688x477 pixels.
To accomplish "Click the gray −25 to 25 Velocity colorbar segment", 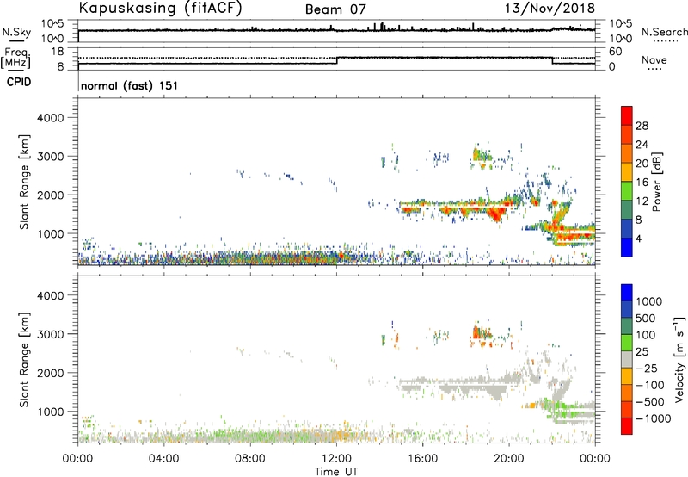I will pos(627,360).
